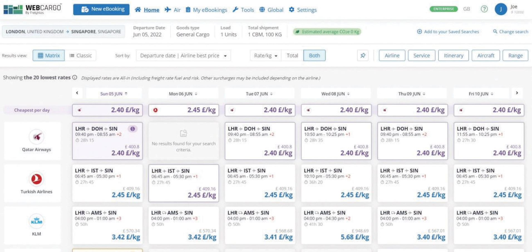Open Joe's user avatar
The image size is (532, 252).
point(501,9)
